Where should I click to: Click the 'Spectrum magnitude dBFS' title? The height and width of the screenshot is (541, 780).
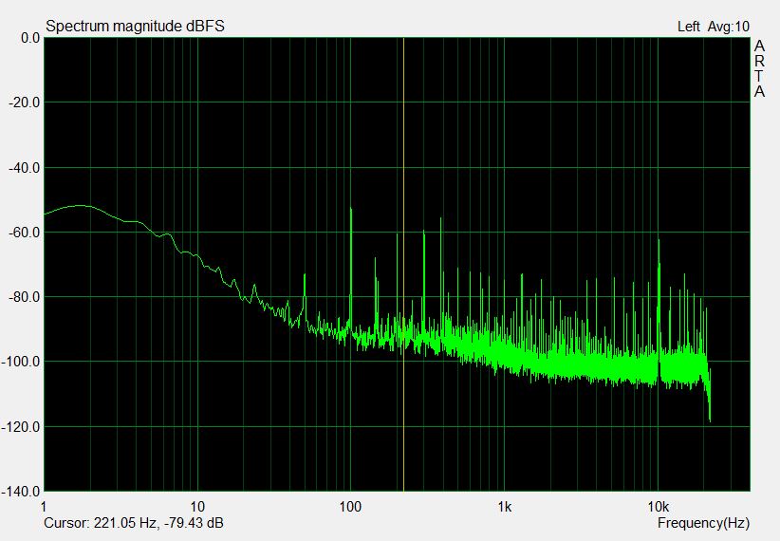tap(135, 26)
